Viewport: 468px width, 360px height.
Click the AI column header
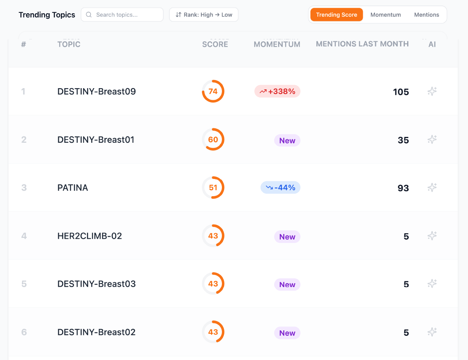pyautogui.click(x=432, y=44)
